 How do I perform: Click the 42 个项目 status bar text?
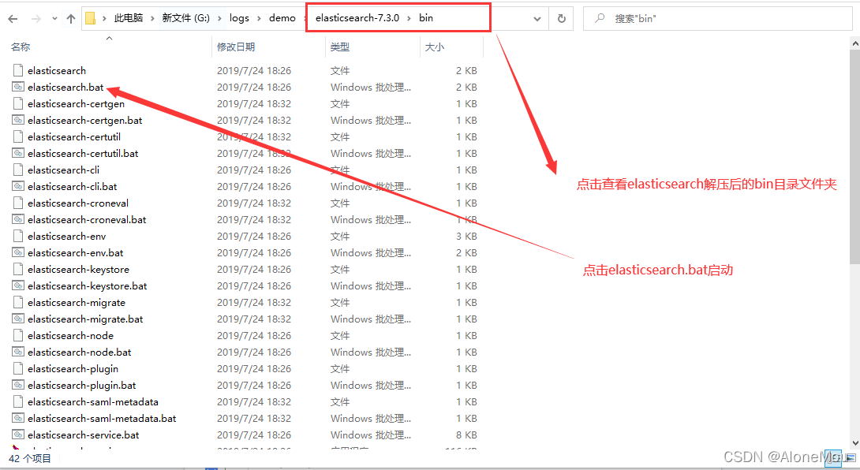pos(30,458)
